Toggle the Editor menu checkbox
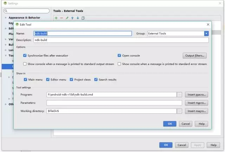225x152 pixels. pos(48,79)
